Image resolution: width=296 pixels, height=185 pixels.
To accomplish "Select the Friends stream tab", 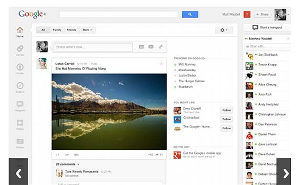I will (71, 30).
